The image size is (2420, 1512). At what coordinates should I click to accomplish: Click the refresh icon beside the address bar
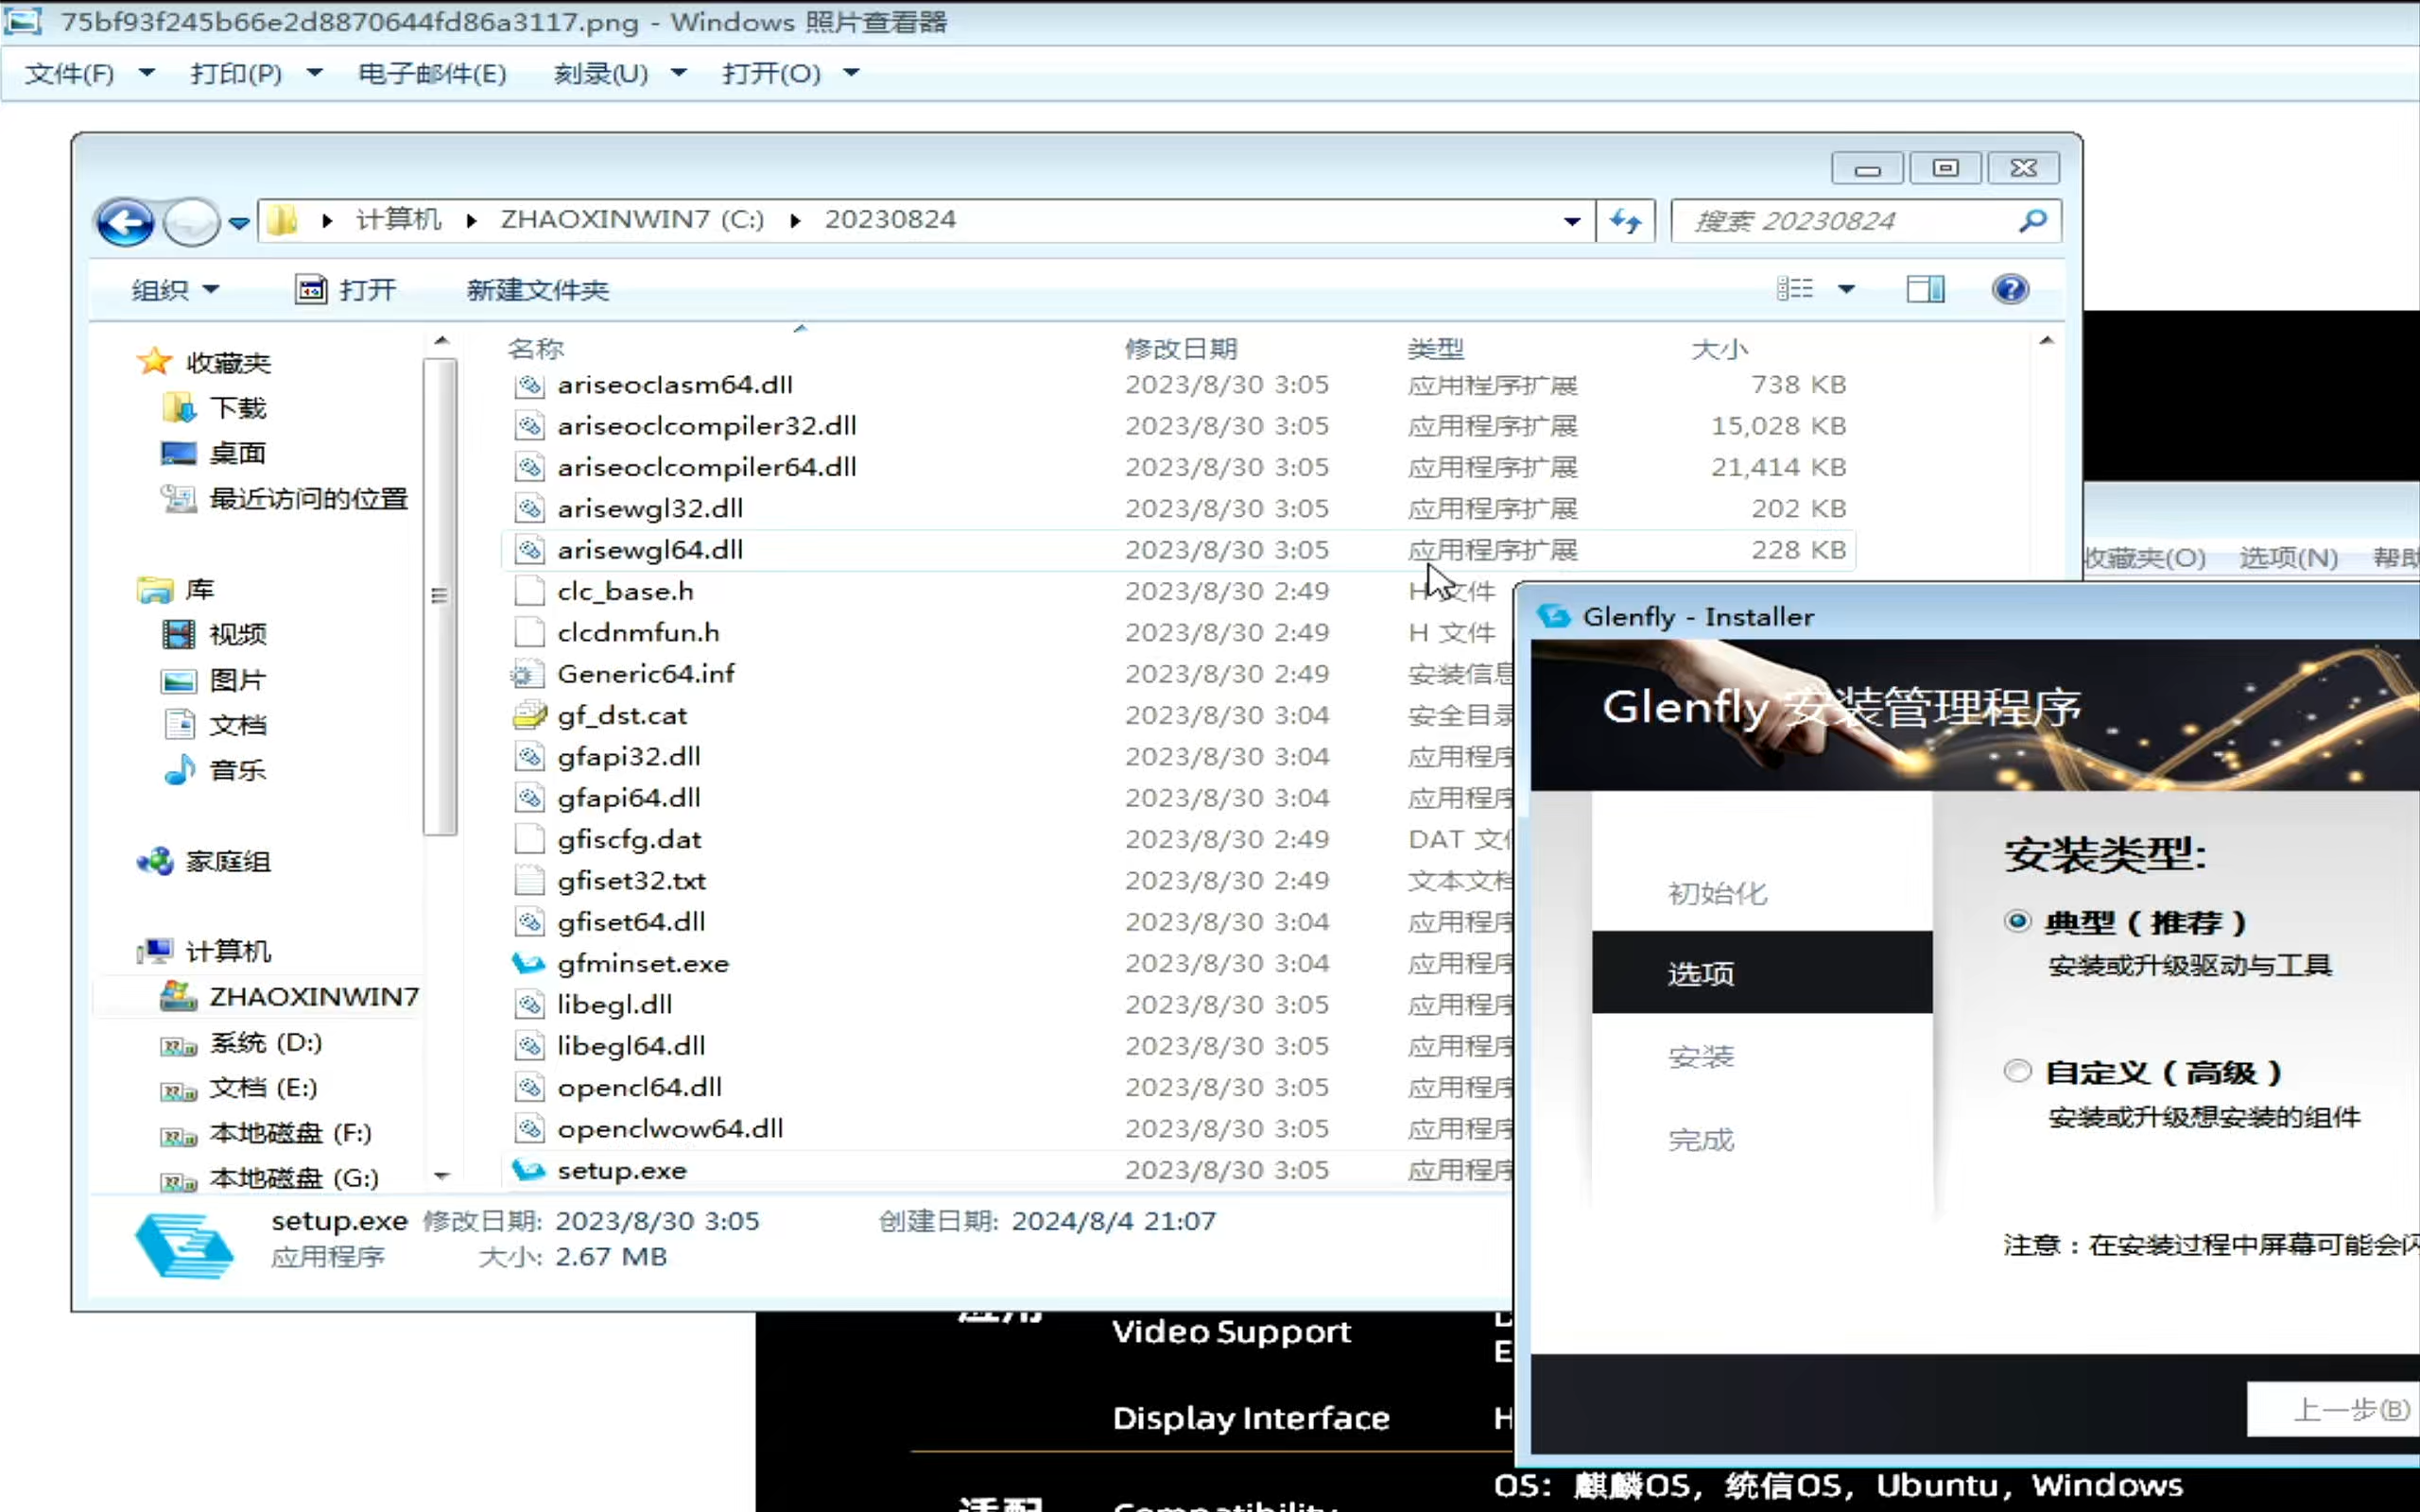point(1625,220)
